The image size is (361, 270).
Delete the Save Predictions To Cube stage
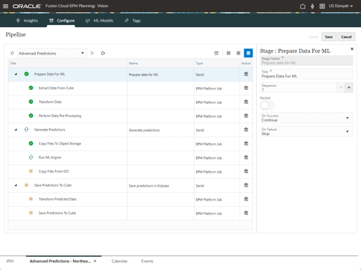(x=246, y=185)
